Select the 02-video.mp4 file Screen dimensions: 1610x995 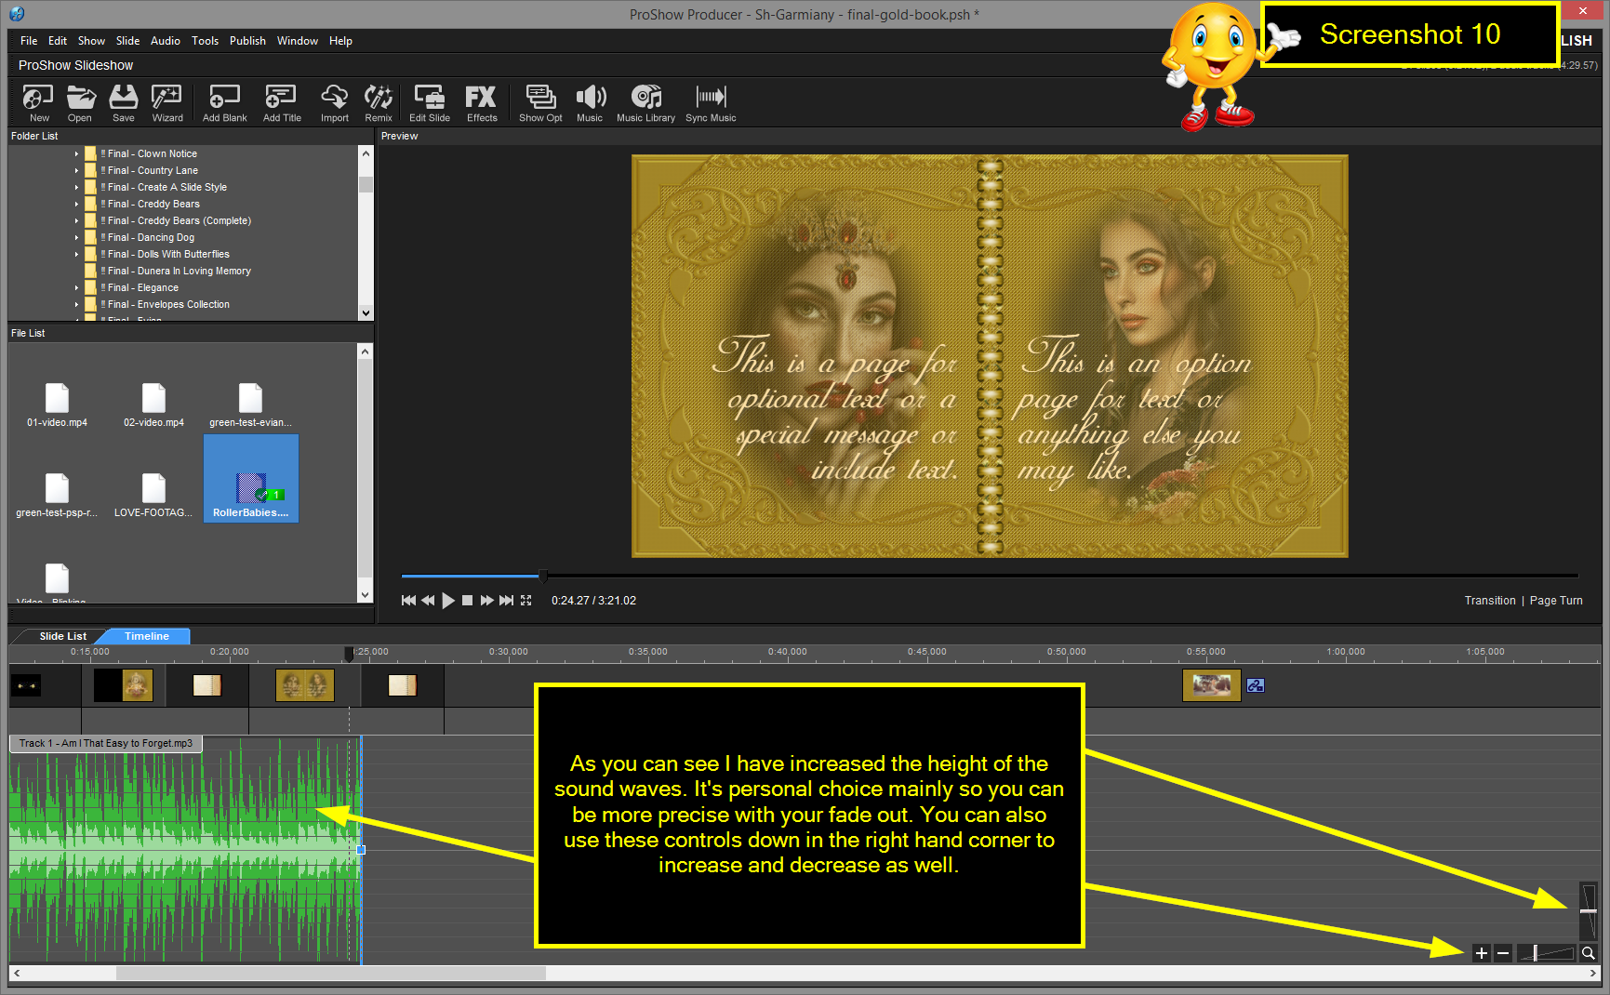click(x=153, y=405)
